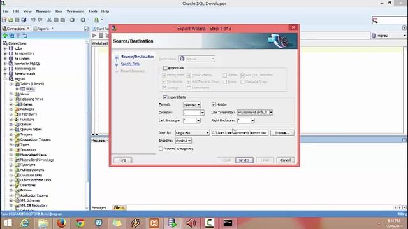Screen dimensions: 408x229
Task: Click the SQL Worksheet toolbar icon
Action: (97, 20)
